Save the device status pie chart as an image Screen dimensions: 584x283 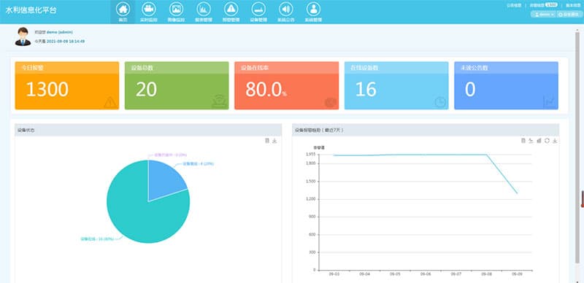[274, 140]
